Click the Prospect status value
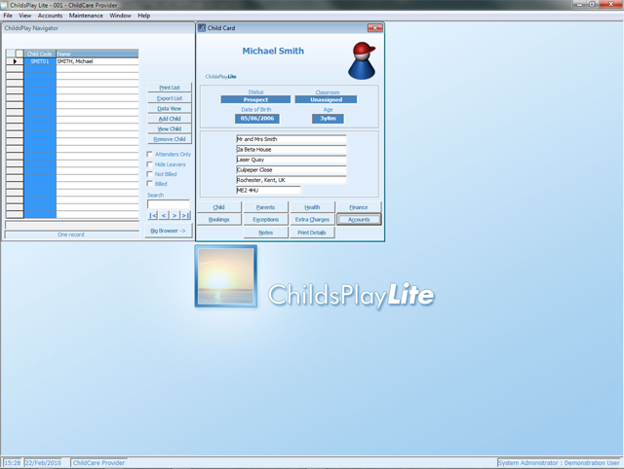 [255, 99]
